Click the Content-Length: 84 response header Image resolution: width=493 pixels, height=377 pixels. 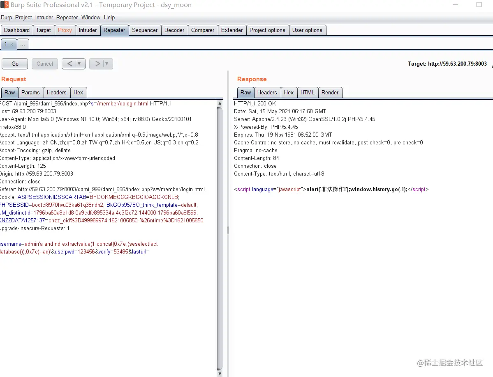click(x=256, y=158)
